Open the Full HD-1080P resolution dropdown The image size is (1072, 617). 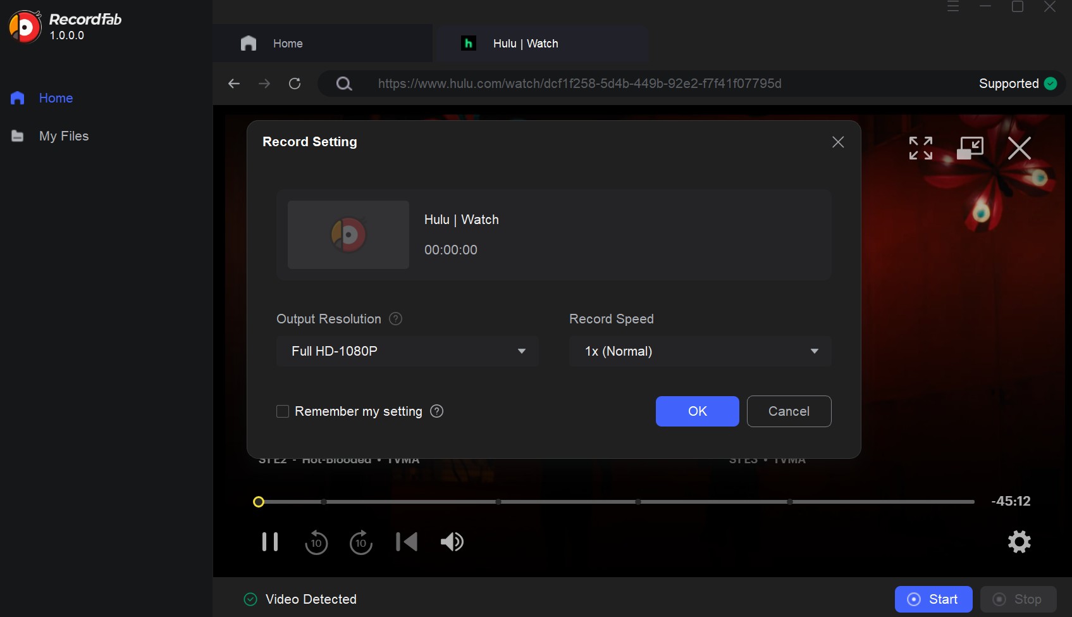click(x=407, y=351)
